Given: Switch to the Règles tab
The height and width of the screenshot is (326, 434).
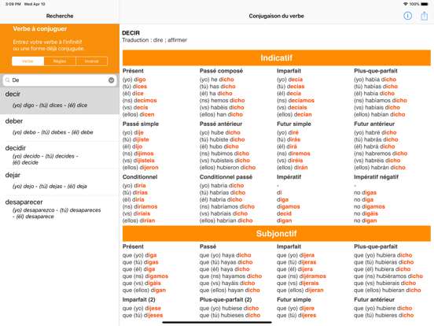Looking at the screenshot, I should tap(60, 61).
